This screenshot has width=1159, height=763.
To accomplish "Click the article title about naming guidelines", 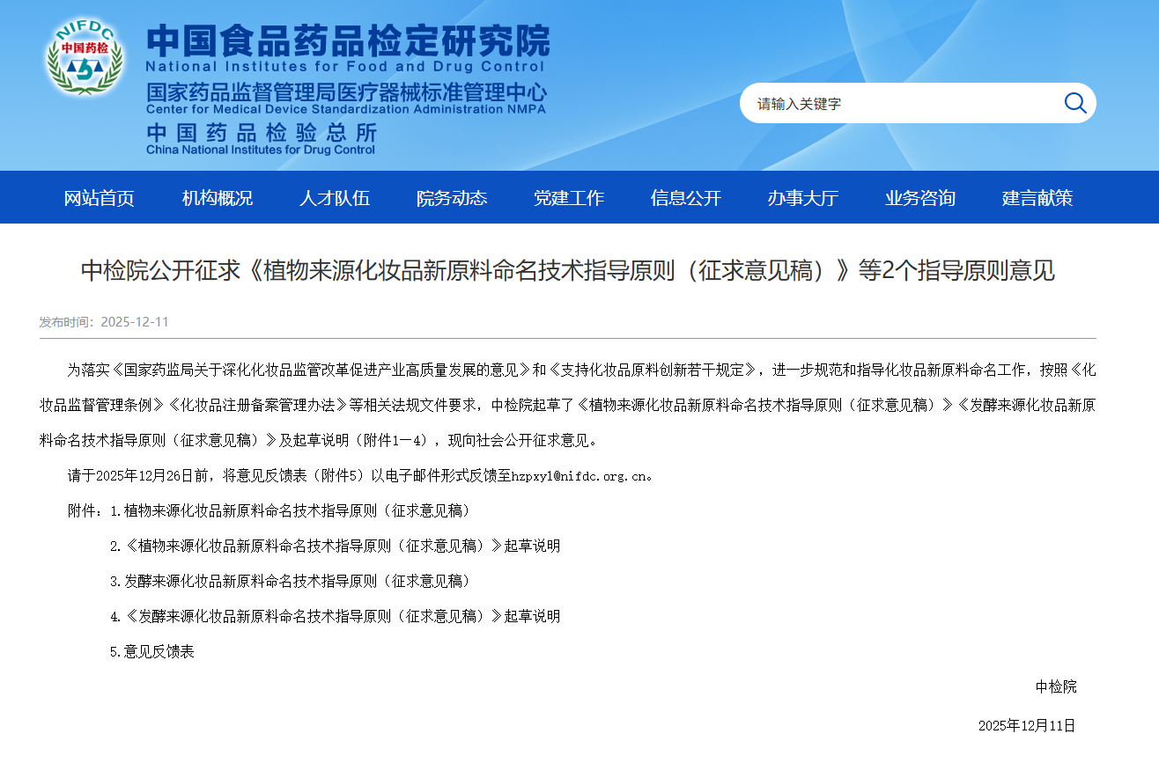I will pos(579,271).
